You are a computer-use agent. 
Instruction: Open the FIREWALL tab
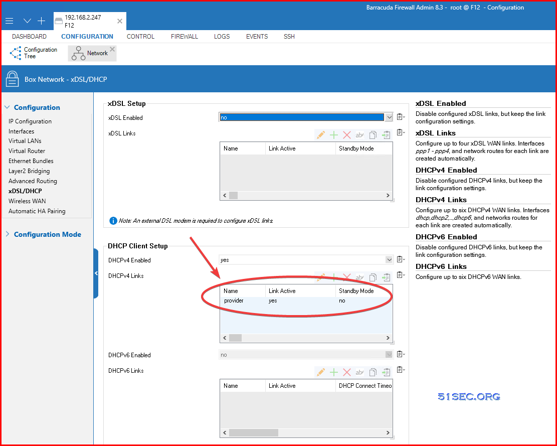pyautogui.click(x=184, y=36)
